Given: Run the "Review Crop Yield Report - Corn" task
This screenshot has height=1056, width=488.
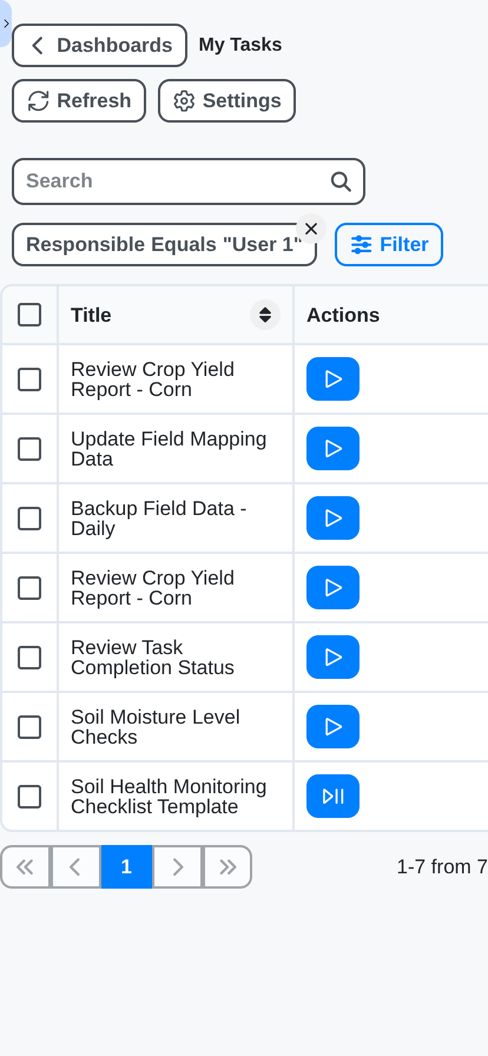Looking at the screenshot, I should tap(332, 379).
